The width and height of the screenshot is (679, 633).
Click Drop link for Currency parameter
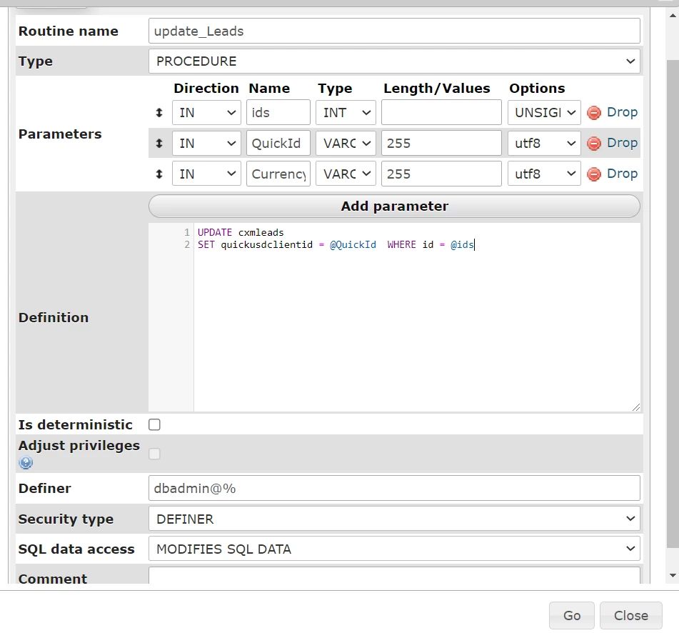[623, 174]
